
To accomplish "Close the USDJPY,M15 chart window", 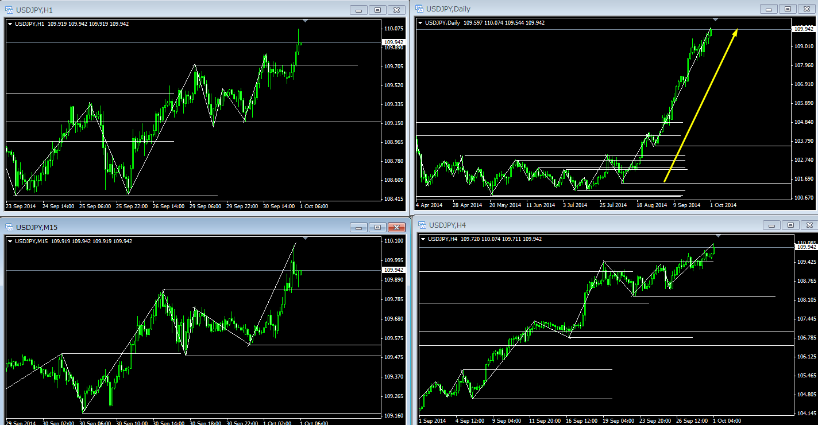I will tap(396, 227).
